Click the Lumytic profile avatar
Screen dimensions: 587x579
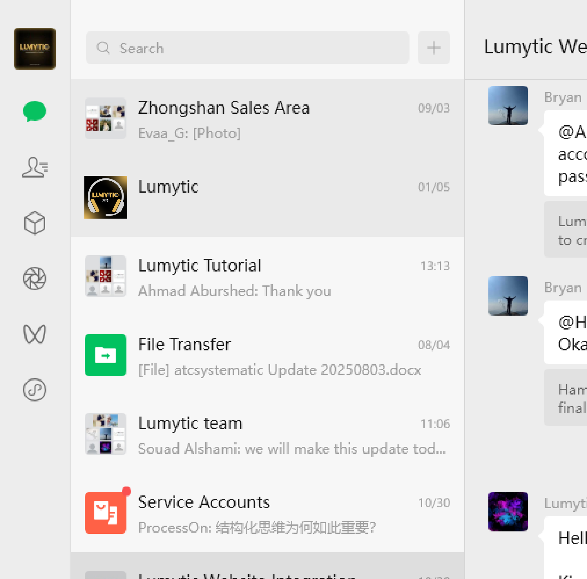click(x=35, y=49)
